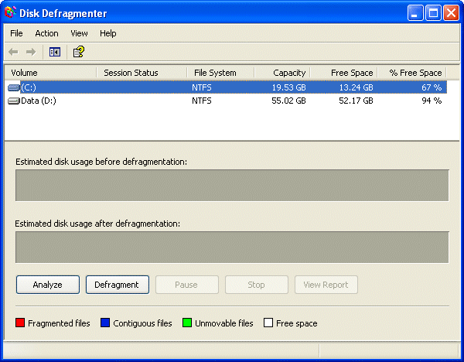Open the Help menu
This screenshot has height=362, width=464.
(108, 33)
